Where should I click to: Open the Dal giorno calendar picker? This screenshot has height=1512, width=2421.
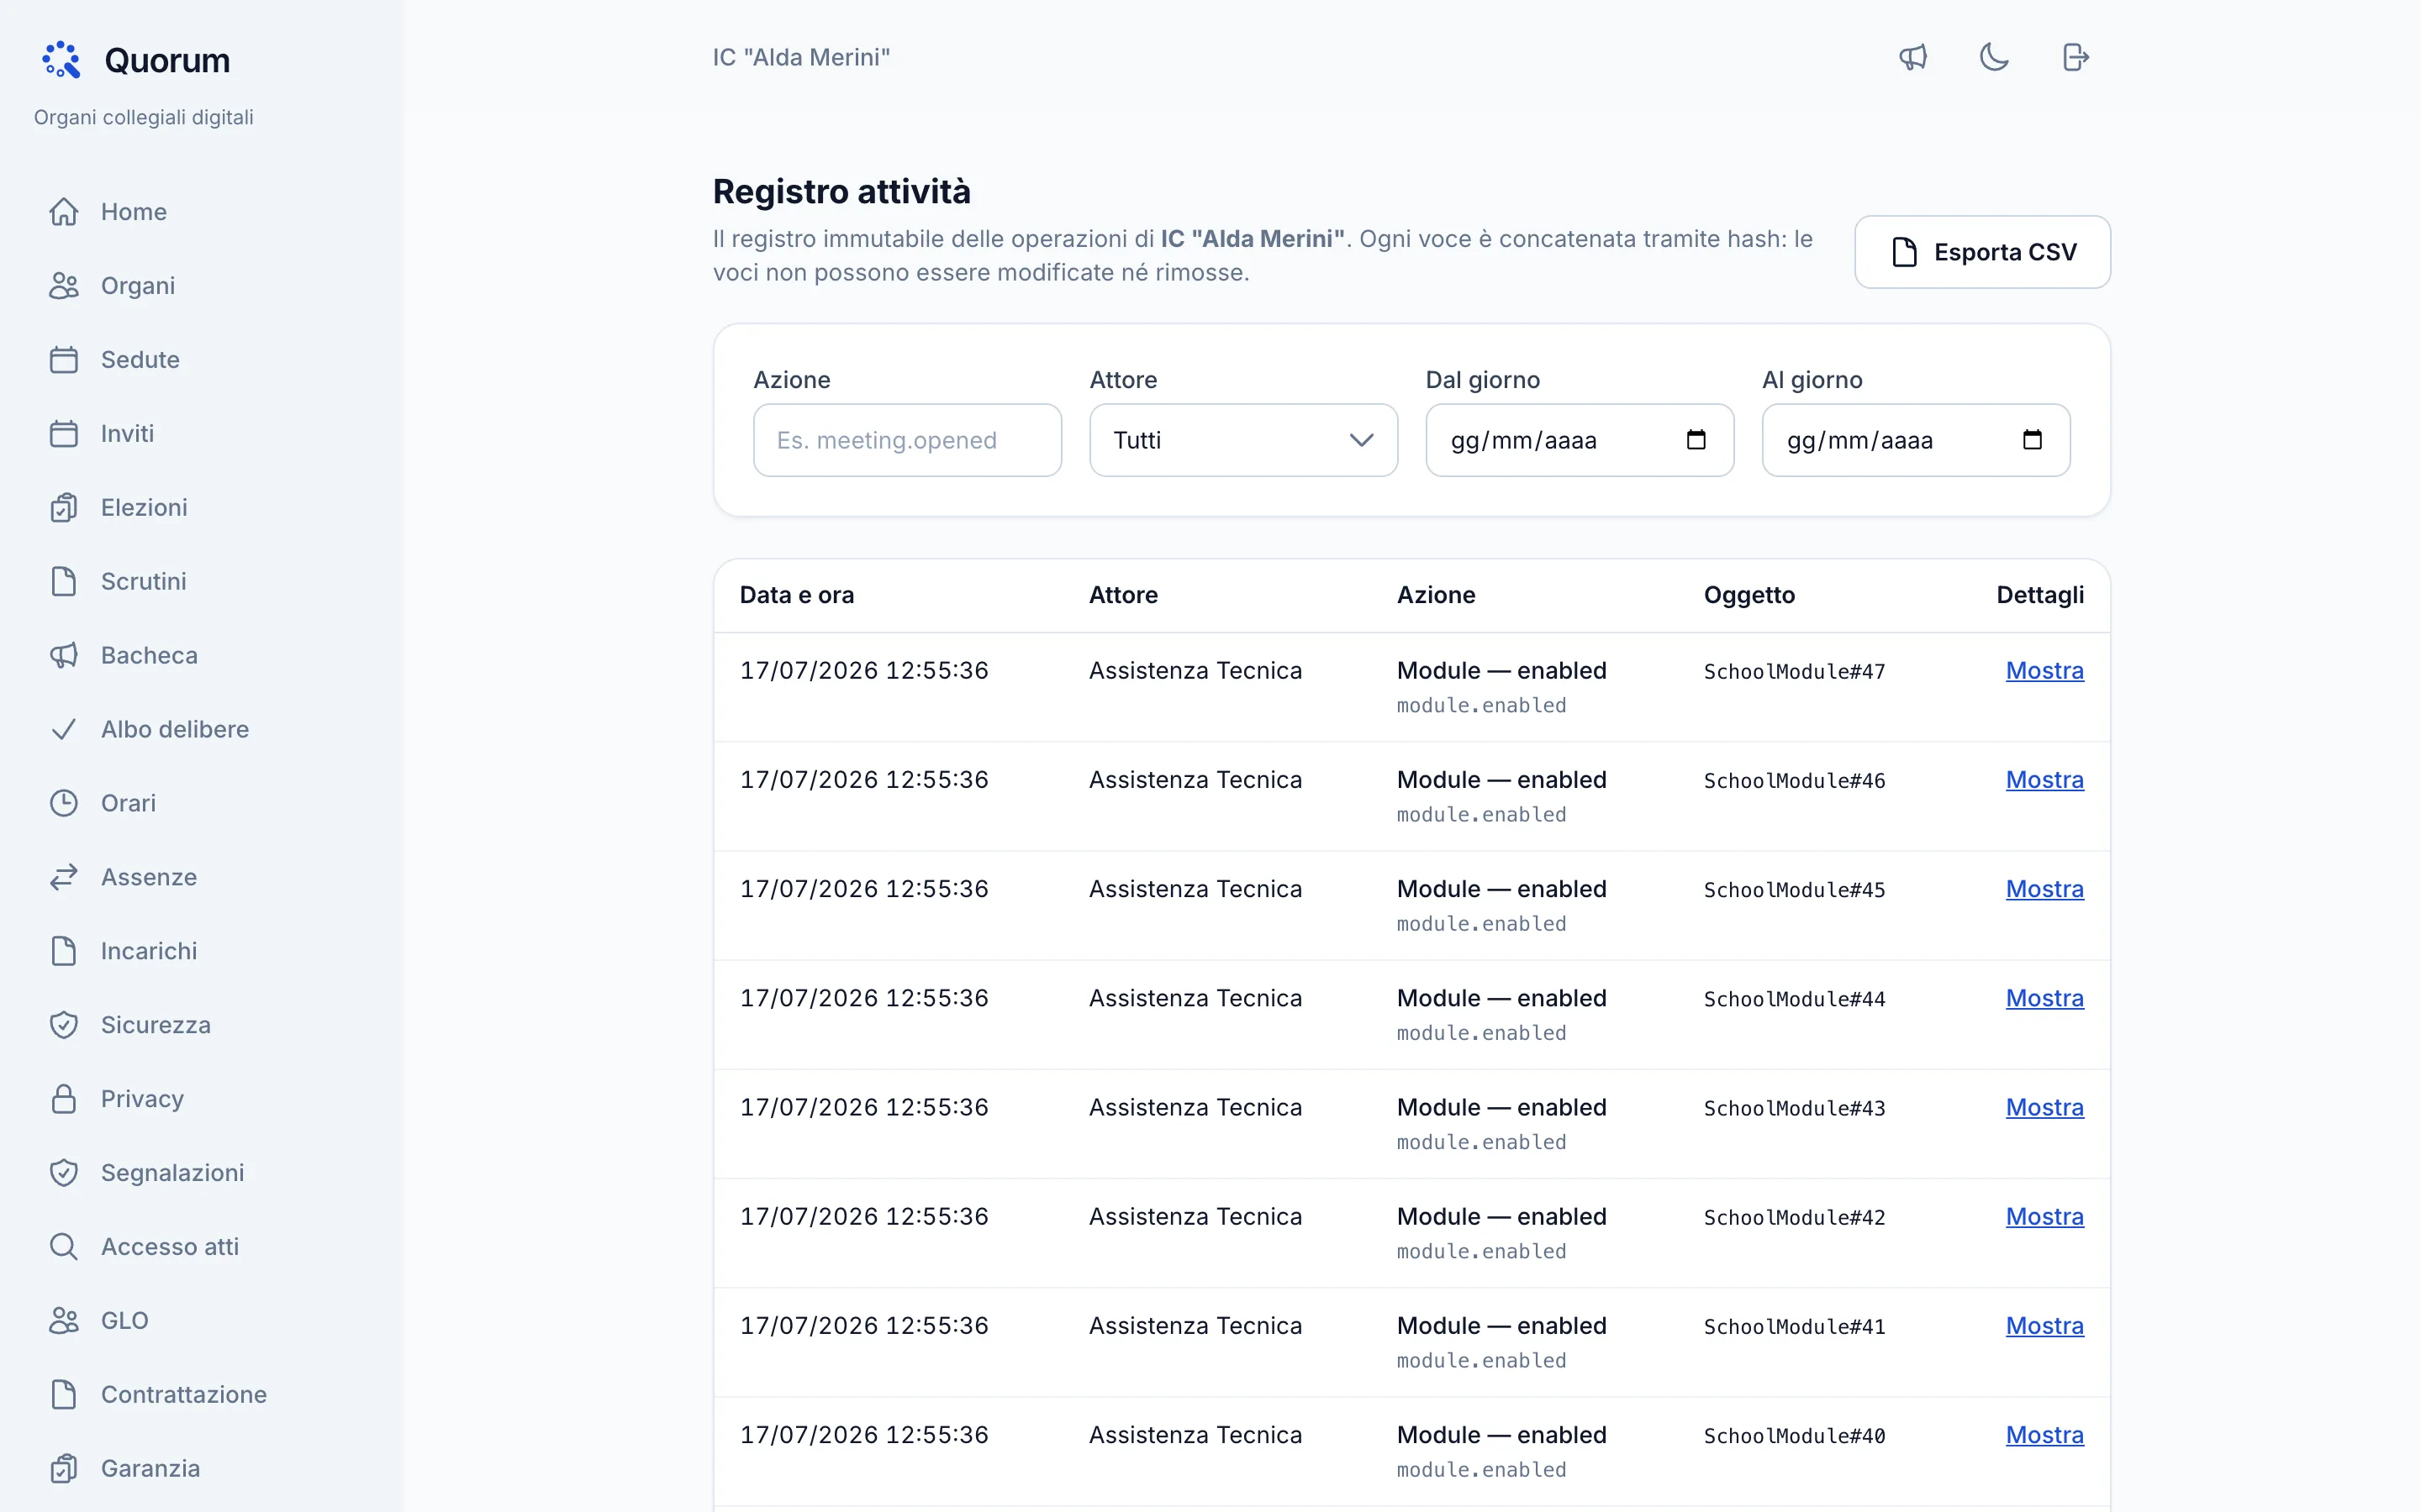click(x=1696, y=440)
